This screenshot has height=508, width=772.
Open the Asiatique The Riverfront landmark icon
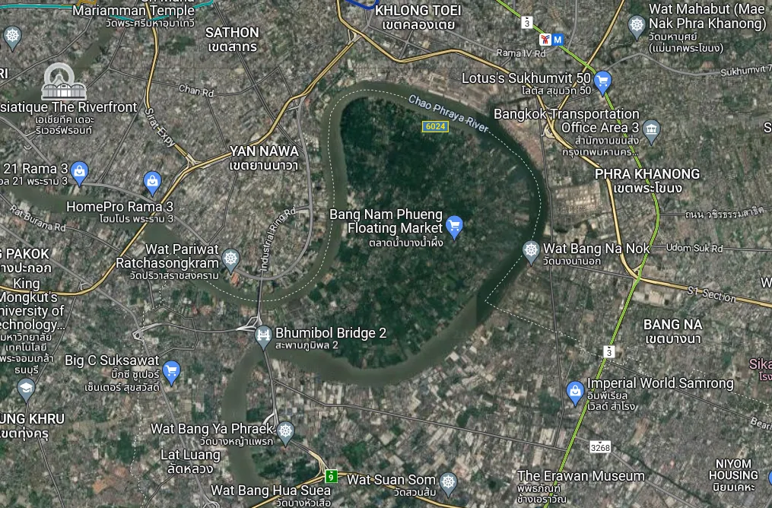(x=64, y=81)
